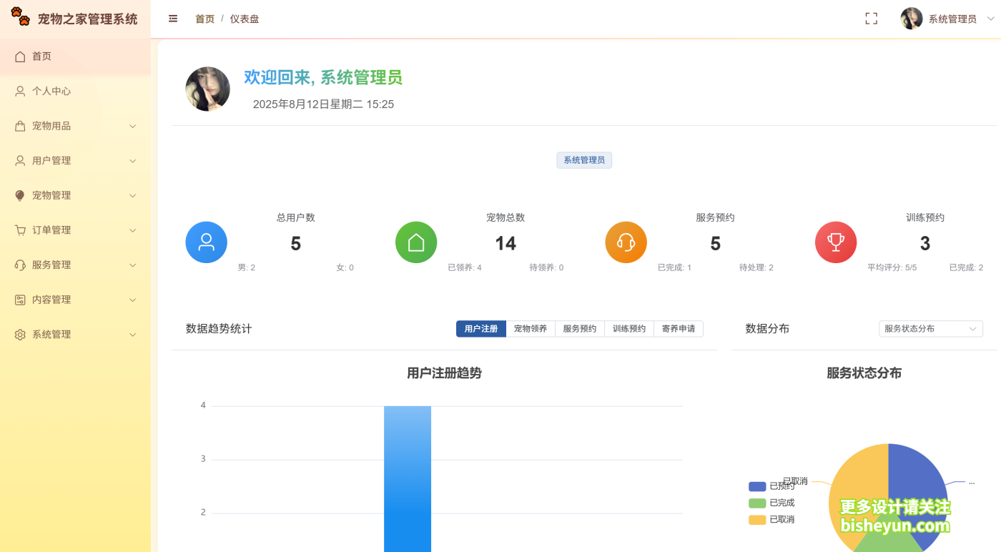Expand the 系统管理 submenu chevron
The width and height of the screenshot is (1001, 552).
tap(132, 335)
